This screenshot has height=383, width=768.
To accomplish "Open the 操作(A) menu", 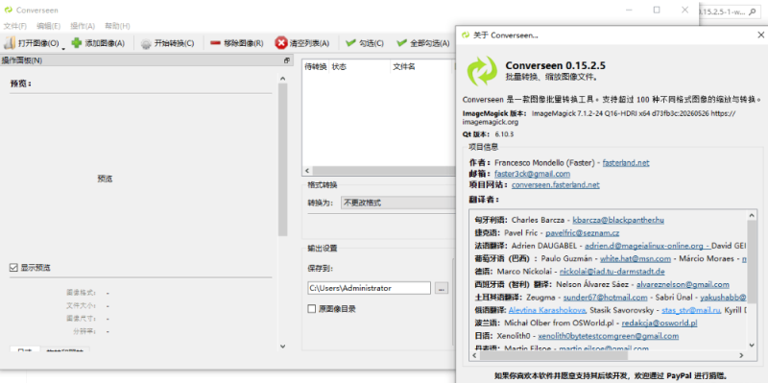I will click(83, 26).
